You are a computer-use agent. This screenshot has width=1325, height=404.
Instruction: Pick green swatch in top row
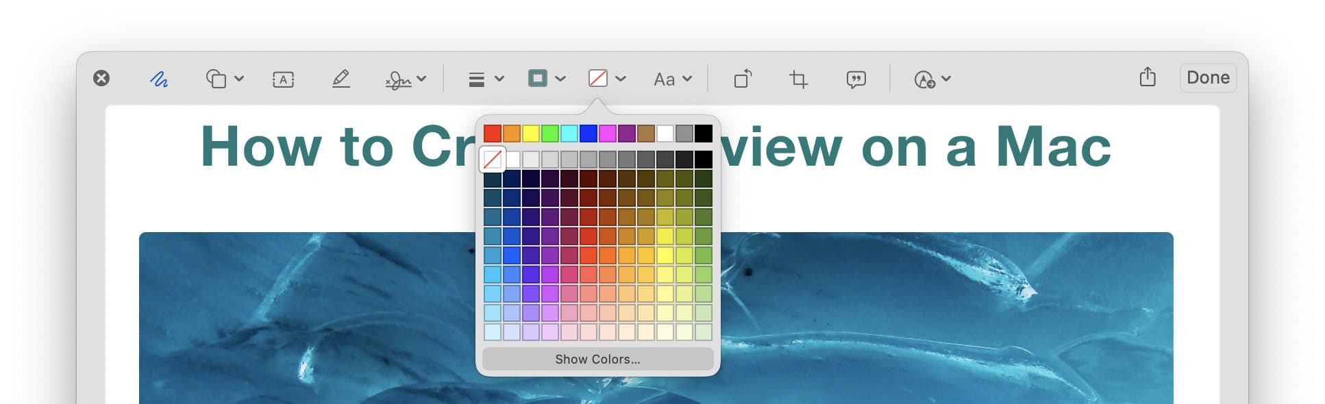tap(550, 133)
